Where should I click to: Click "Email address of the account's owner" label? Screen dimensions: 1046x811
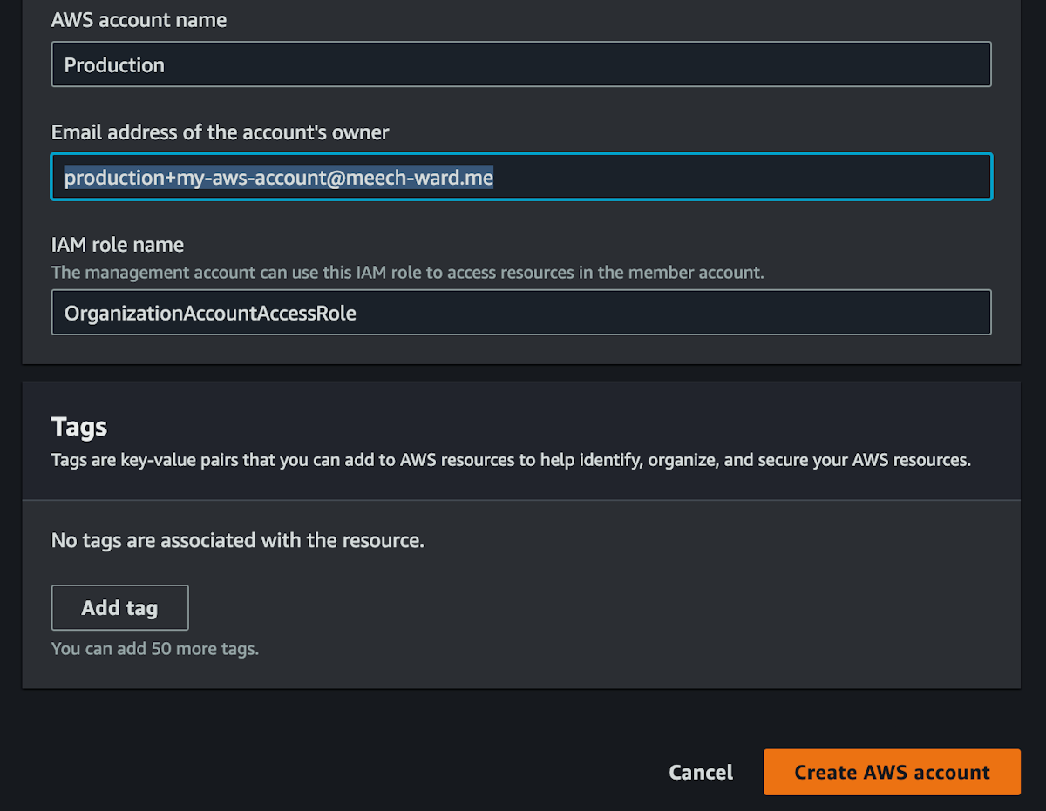pyautogui.click(x=221, y=132)
